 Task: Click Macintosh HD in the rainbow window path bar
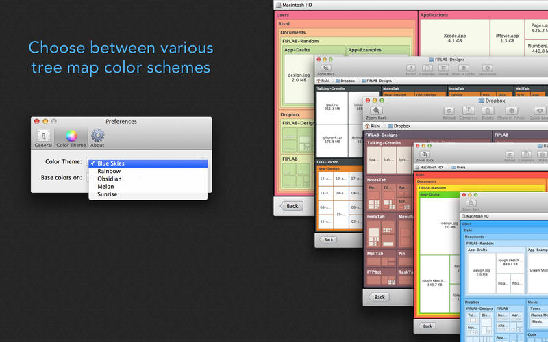(x=429, y=167)
